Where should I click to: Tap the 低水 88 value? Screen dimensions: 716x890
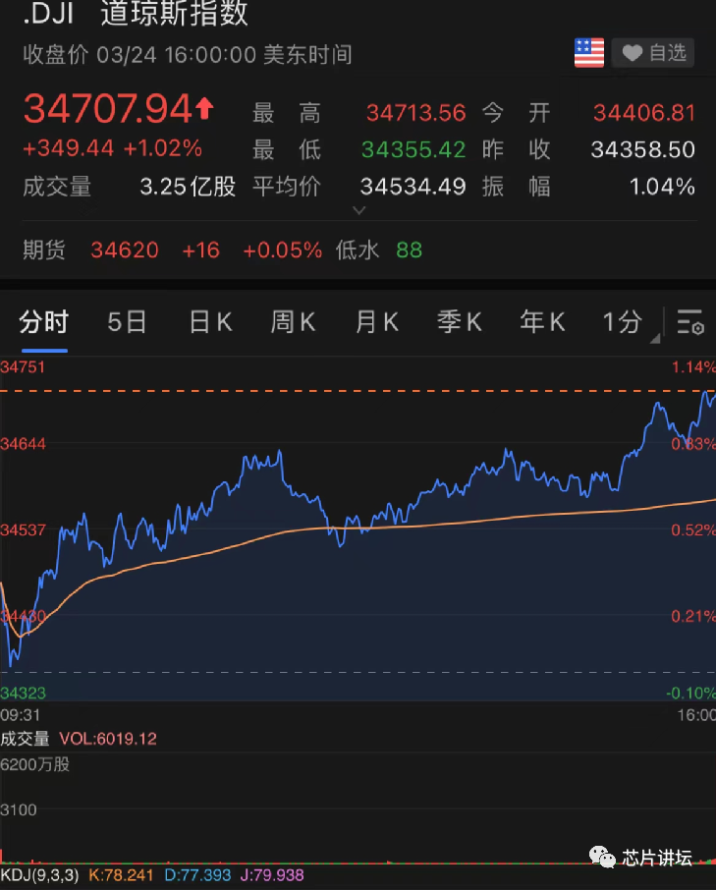(409, 250)
